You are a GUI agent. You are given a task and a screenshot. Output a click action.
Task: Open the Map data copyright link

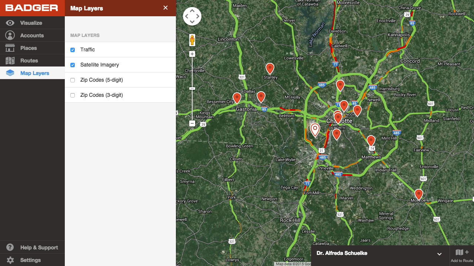[x=293, y=264]
